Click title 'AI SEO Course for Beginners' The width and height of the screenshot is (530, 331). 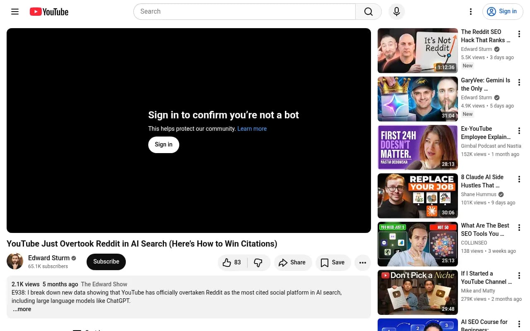tap(484, 325)
